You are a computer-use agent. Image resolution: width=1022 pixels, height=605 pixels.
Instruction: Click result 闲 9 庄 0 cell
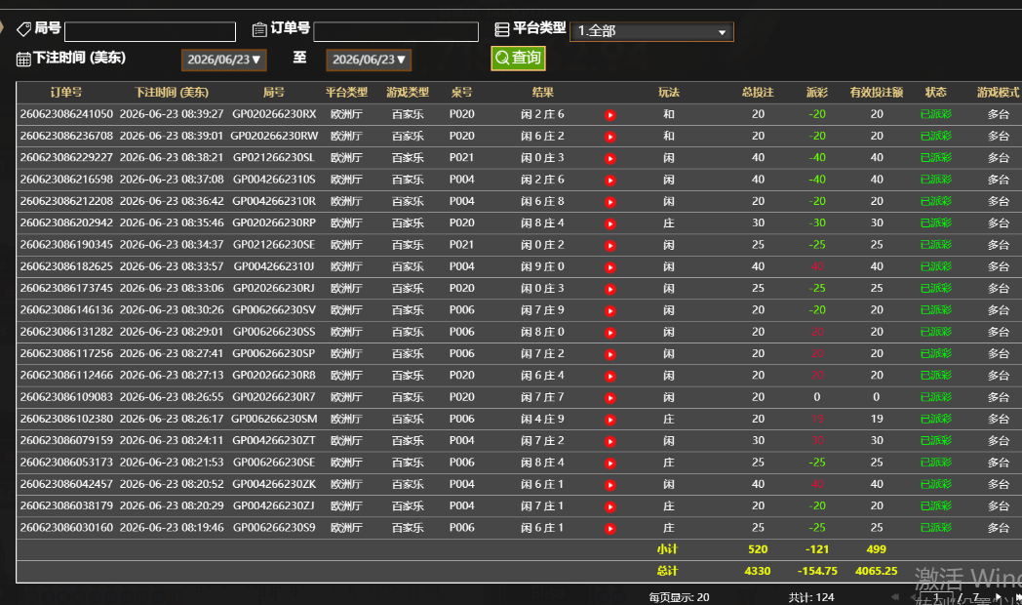point(542,266)
